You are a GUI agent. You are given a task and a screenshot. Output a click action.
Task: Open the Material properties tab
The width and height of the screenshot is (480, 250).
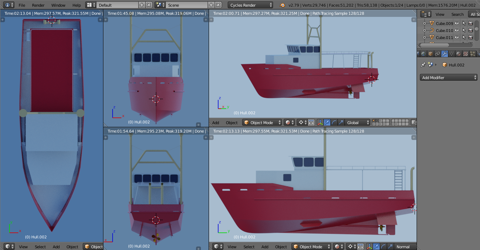(459, 54)
